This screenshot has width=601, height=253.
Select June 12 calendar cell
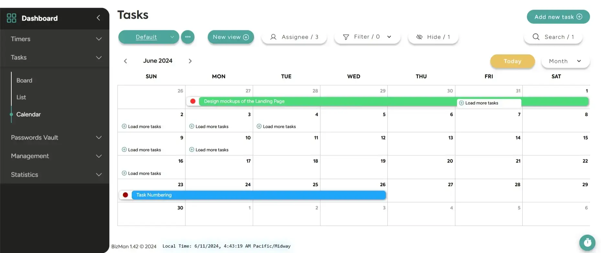click(x=354, y=144)
